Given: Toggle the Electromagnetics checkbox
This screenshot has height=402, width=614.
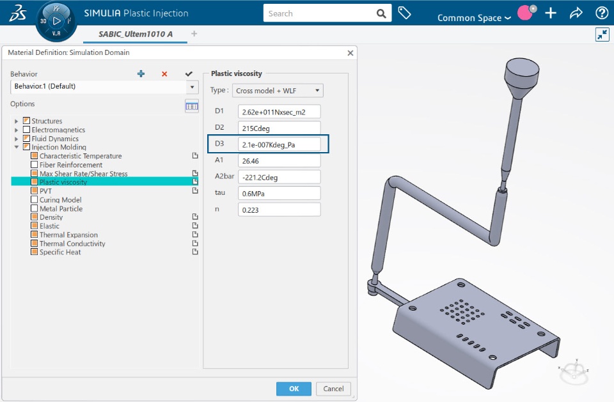Looking at the screenshot, I should [27, 130].
